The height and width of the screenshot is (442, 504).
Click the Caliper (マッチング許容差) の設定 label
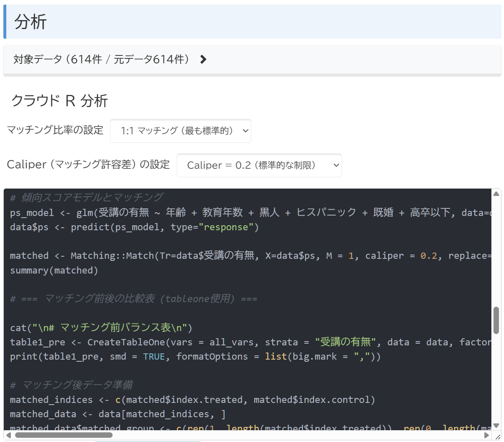[x=88, y=165]
